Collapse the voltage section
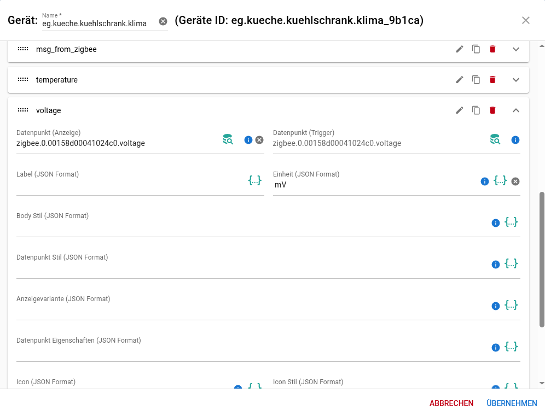Viewport: 545px width, 417px height. click(x=516, y=110)
